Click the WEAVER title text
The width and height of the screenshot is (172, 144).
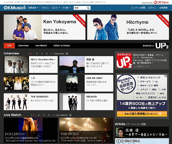(92, 97)
